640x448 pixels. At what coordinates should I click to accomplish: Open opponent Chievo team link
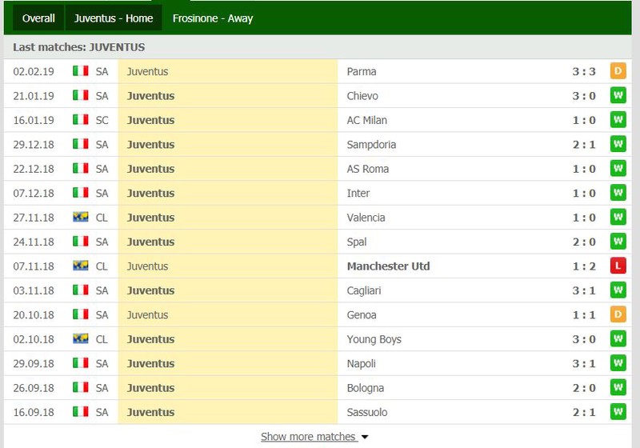pyautogui.click(x=362, y=96)
